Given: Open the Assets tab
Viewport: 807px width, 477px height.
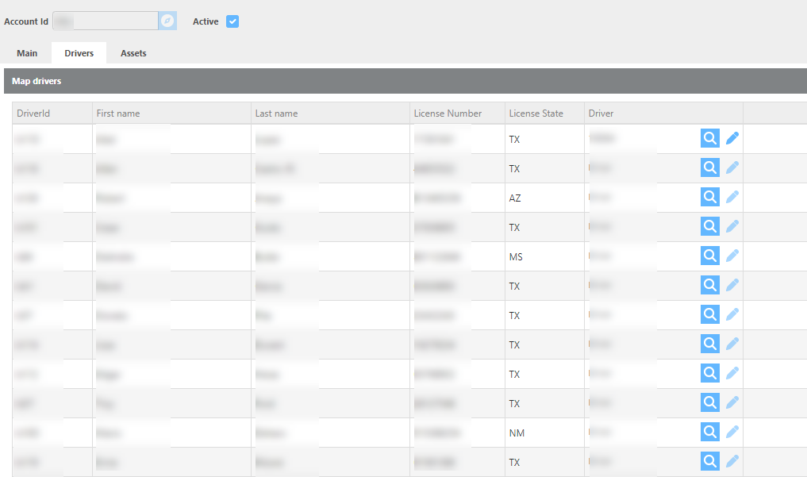Looking at the screenshot, I should (x=133, y=53).
